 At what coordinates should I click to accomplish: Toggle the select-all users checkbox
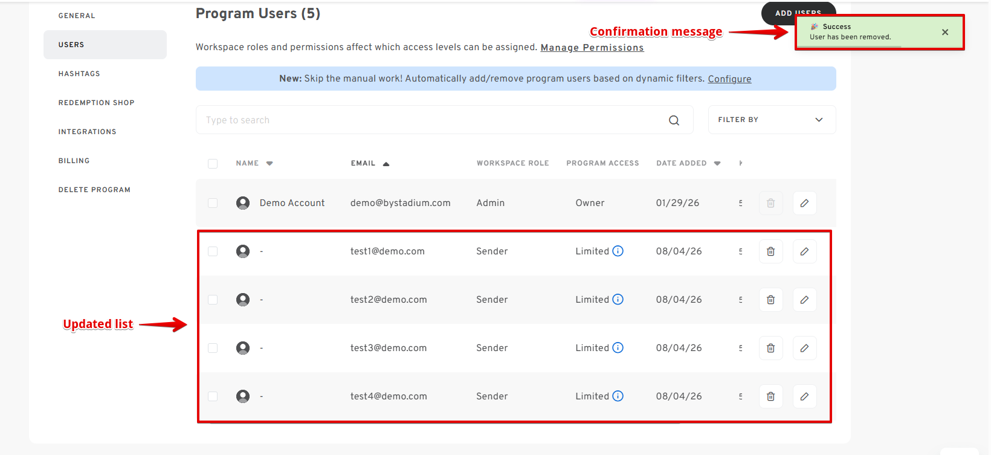point(213,164)
